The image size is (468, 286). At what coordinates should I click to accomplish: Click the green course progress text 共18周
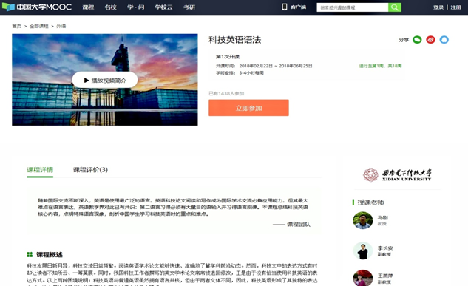(395, 66)
